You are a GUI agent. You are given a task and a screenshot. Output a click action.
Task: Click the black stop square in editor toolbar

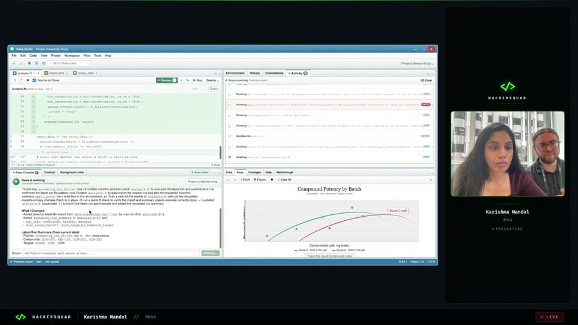pyautogui.click(x=28, y=80)
